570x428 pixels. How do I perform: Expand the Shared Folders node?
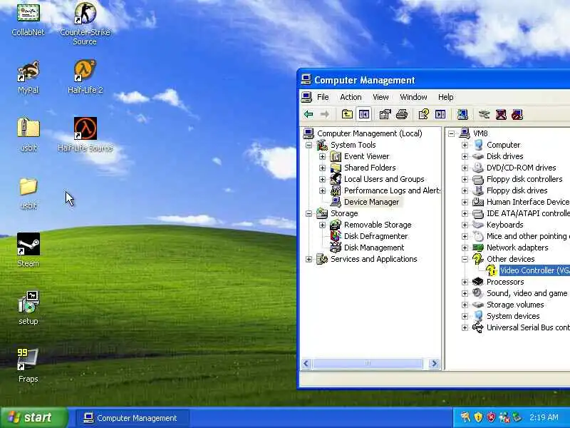coord(323,168)
